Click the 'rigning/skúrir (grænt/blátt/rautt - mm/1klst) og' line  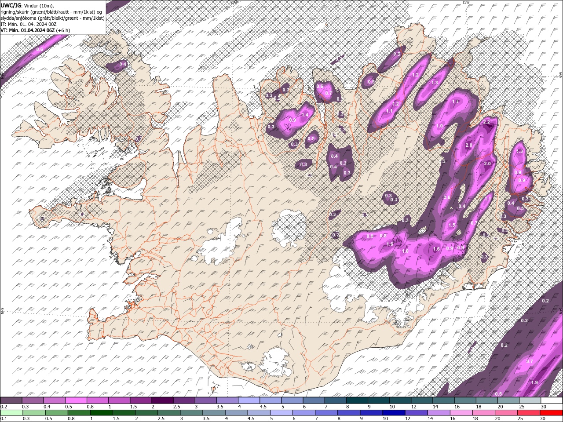click(52, 11)
